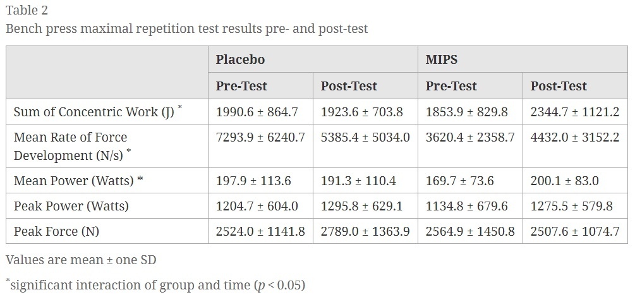635x297 pixels.
Task: Click the significant interaction footnote text
Action: click(155, 285)
